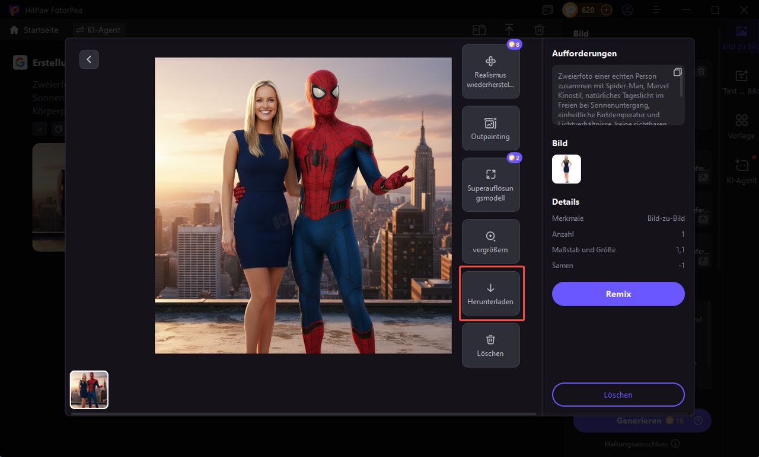
Task: Click the info icon next to Haftungsausschluss
Action: [x=675, y=444]
